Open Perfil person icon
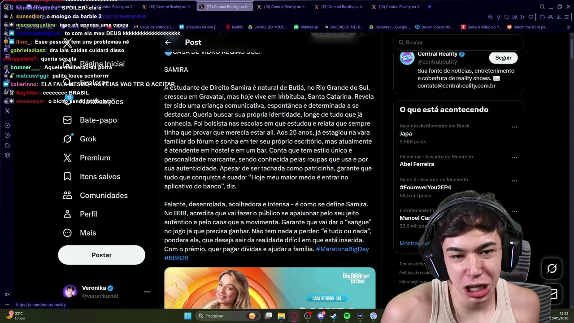This screenshot has width=574, height=323. 67,214
